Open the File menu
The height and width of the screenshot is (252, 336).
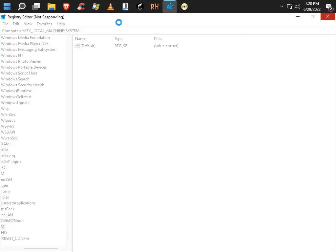tap(5, 24)
